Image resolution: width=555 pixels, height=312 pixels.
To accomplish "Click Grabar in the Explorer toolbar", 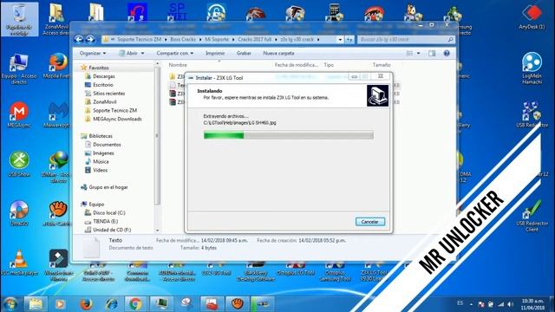I will [244, 54].
